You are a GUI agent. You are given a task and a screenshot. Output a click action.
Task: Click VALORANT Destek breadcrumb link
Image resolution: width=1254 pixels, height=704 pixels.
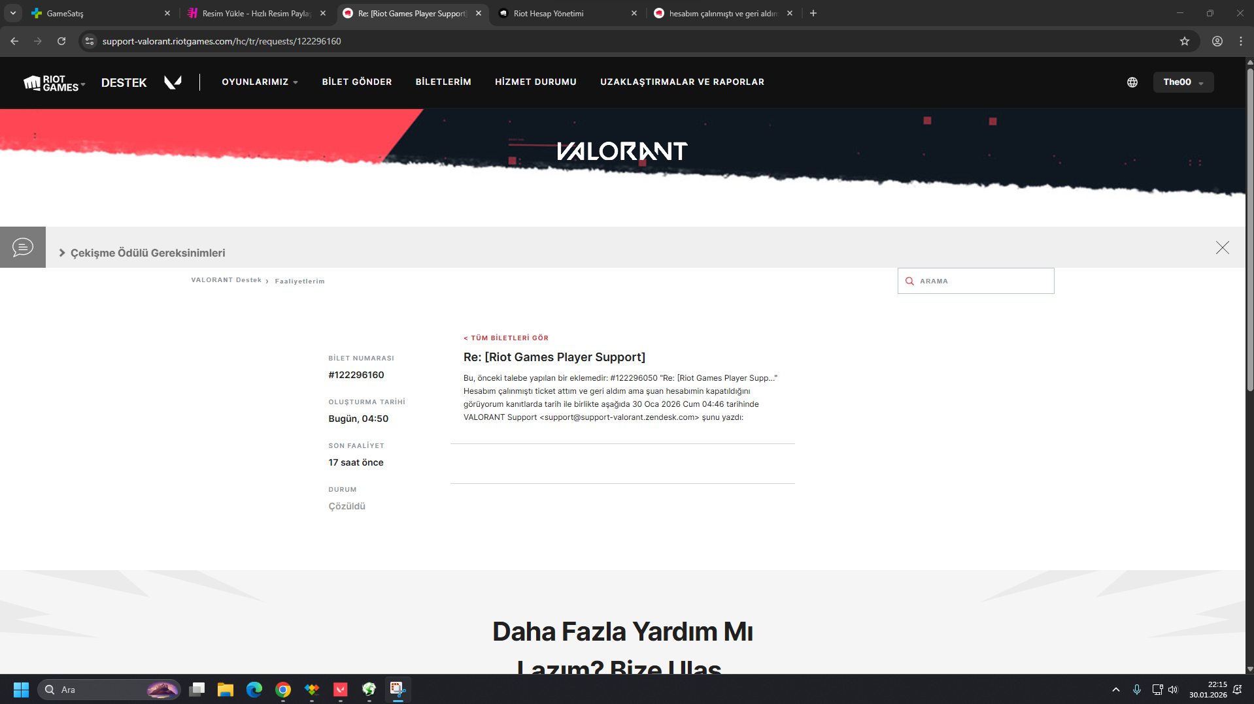[x=226, y=280]
